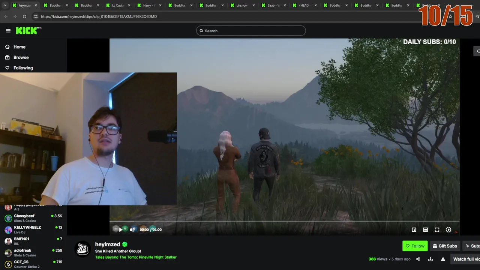Click the Subscribe button at right edge
The image size is (480, 270).
coord(472,246)
